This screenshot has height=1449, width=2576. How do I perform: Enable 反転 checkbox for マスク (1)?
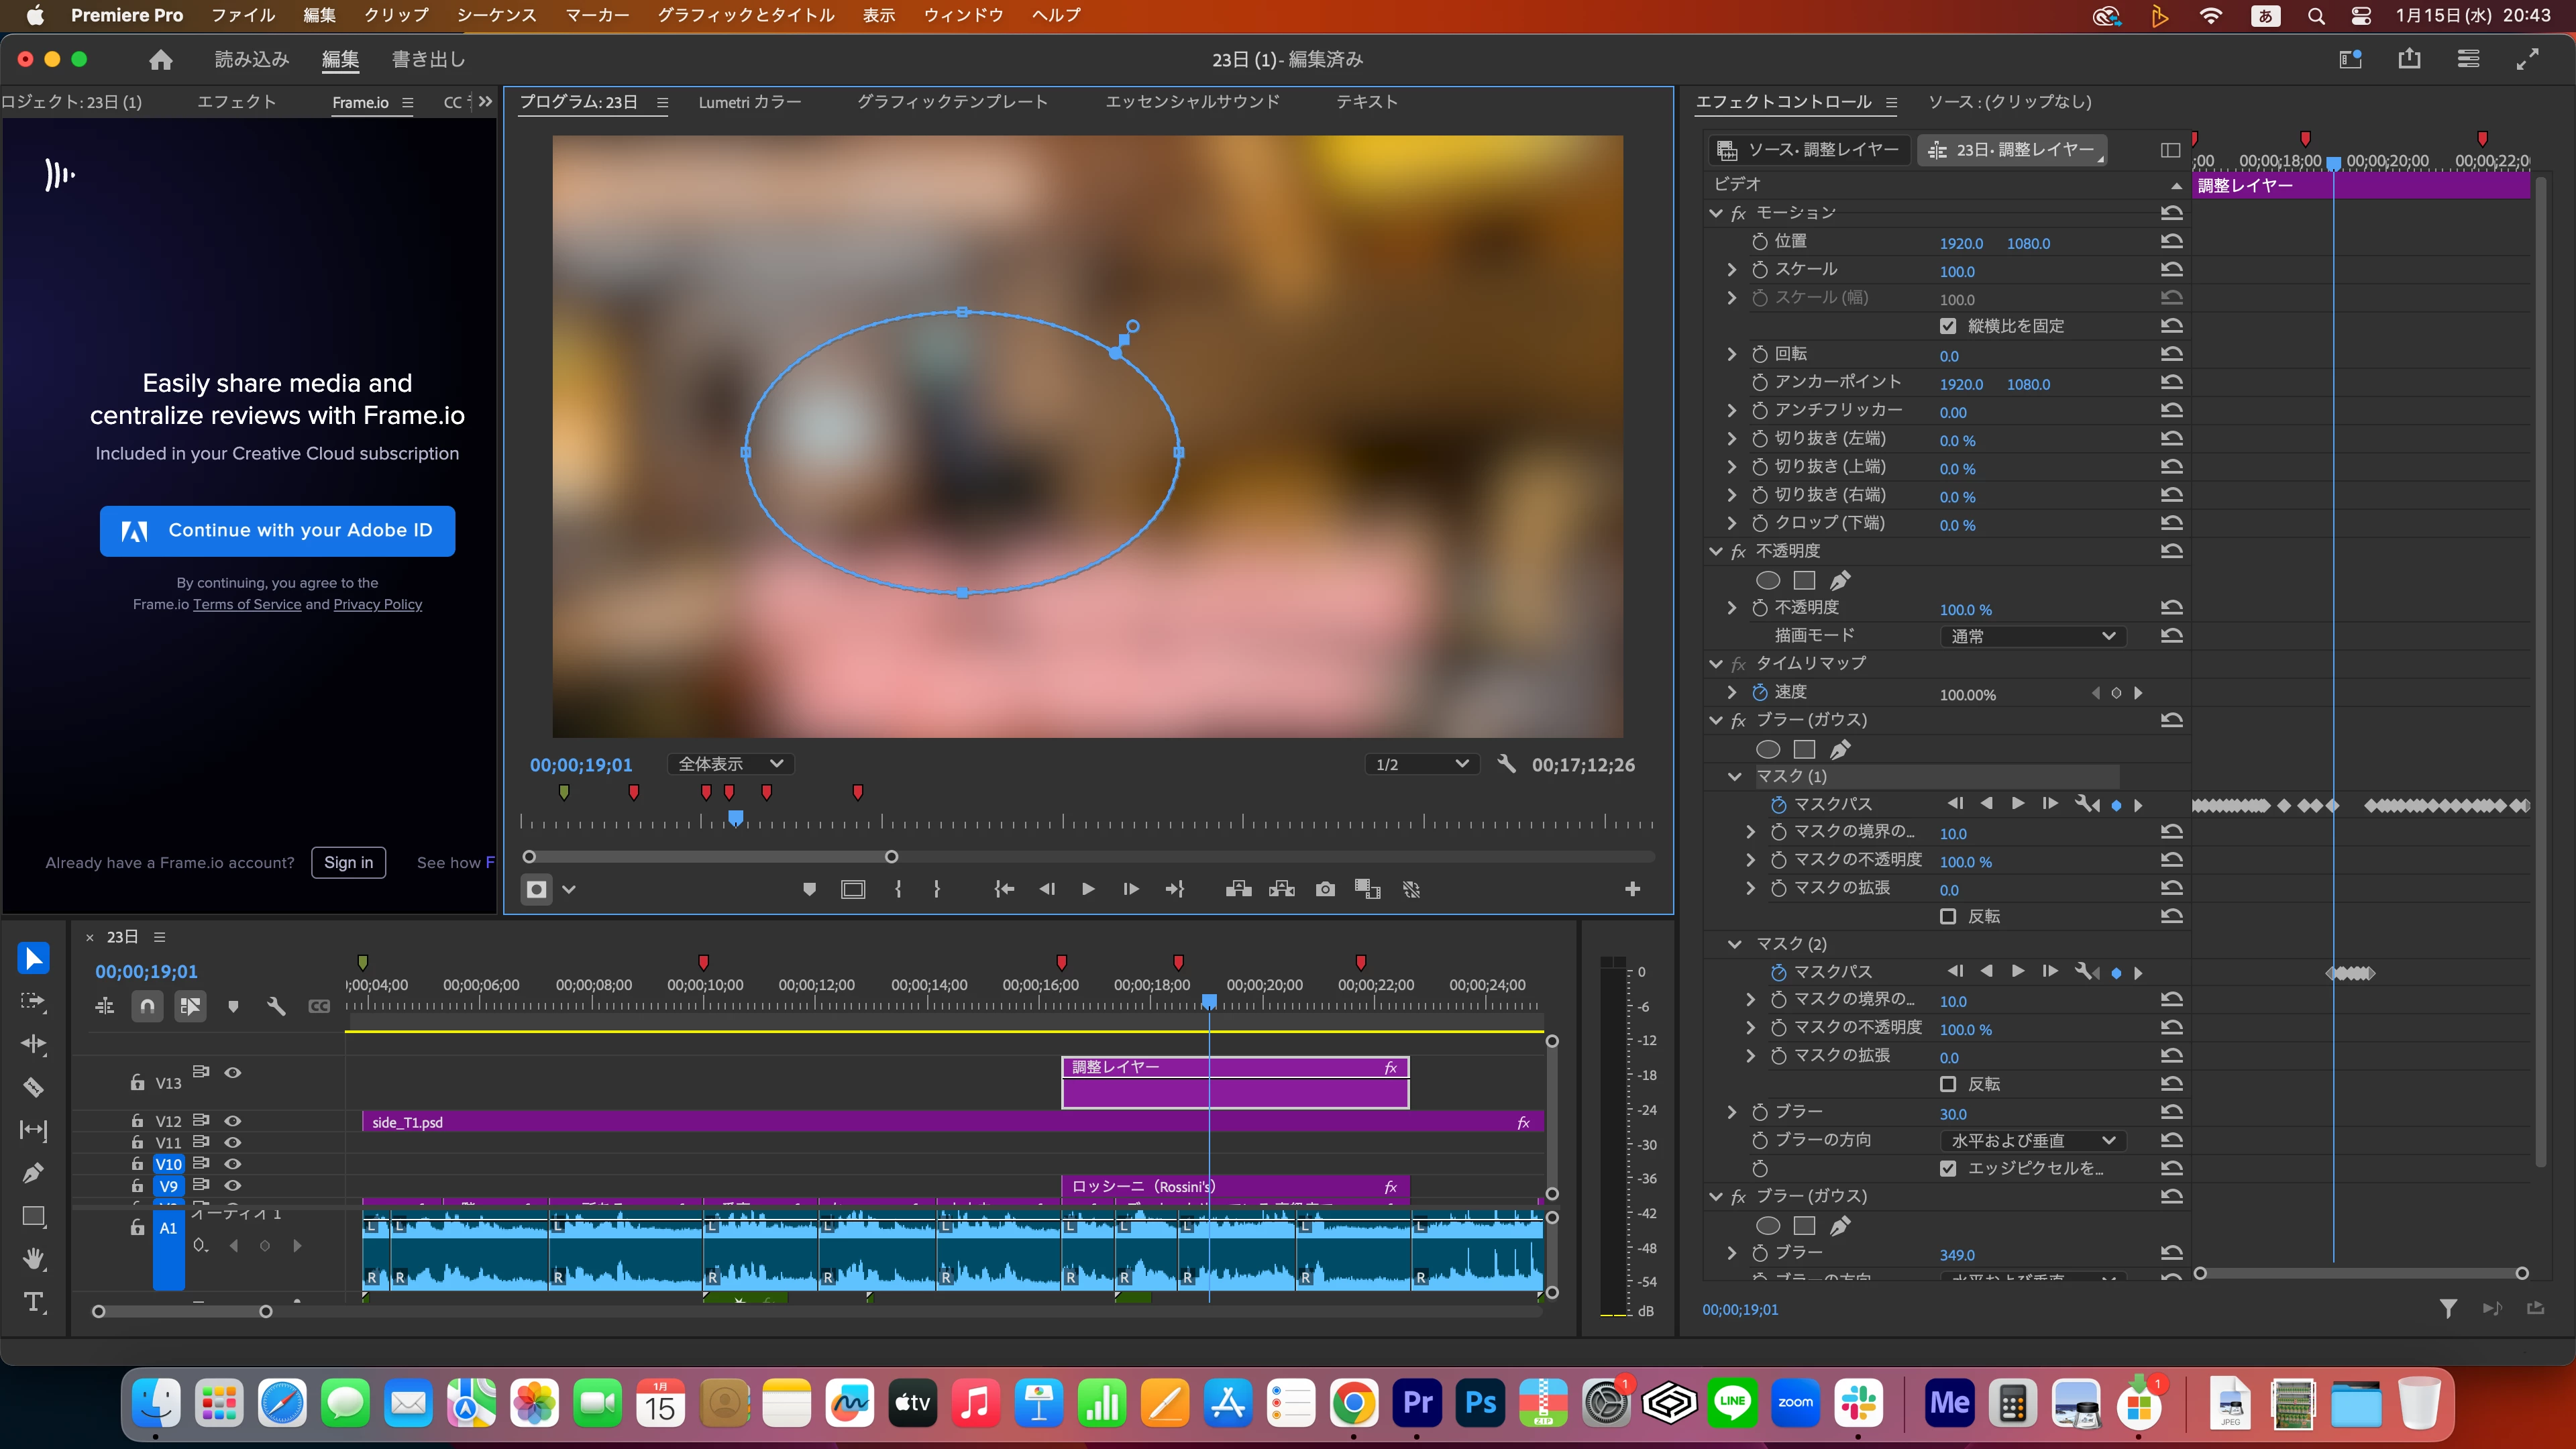coord(1948,916)
